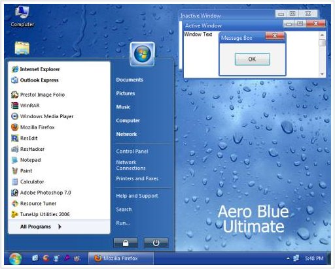
Task: Click the last quick launch icon before Firefox button
Action: (x=77, y=259)
